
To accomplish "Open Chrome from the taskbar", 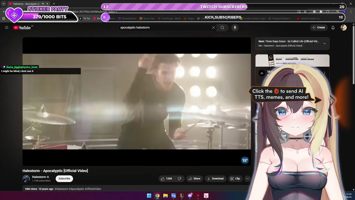I will 157,196.
